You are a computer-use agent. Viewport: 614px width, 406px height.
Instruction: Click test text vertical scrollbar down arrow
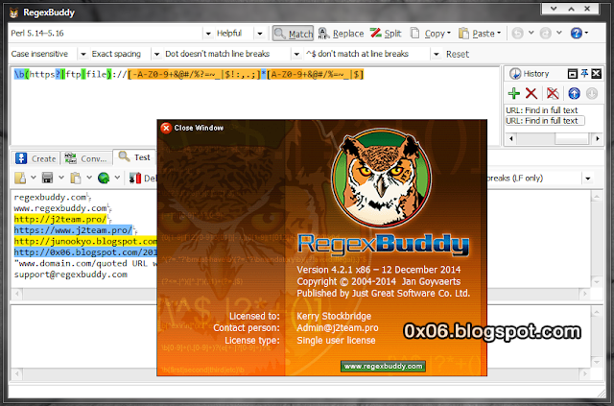click(597, 281)
